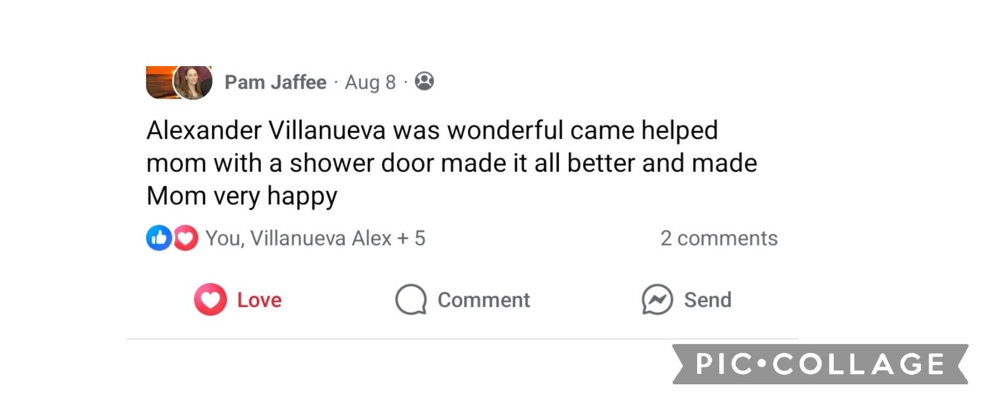Open the reactions list "You, Villanueva Alex + 5"
Viewport: 992px width, 408px height.
pyautogui.click(x=315, y=238)
